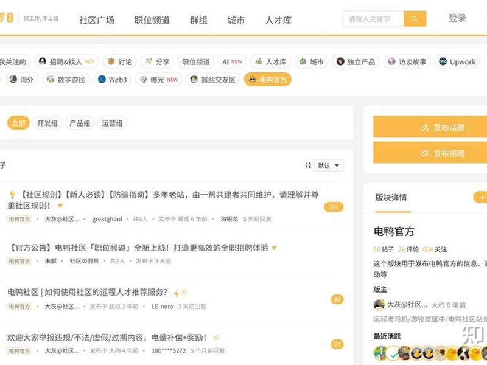Click lightning icon on 远程人才推荐服务 post
The width and height of the screenshot is (487, 365).
[177, 293]
